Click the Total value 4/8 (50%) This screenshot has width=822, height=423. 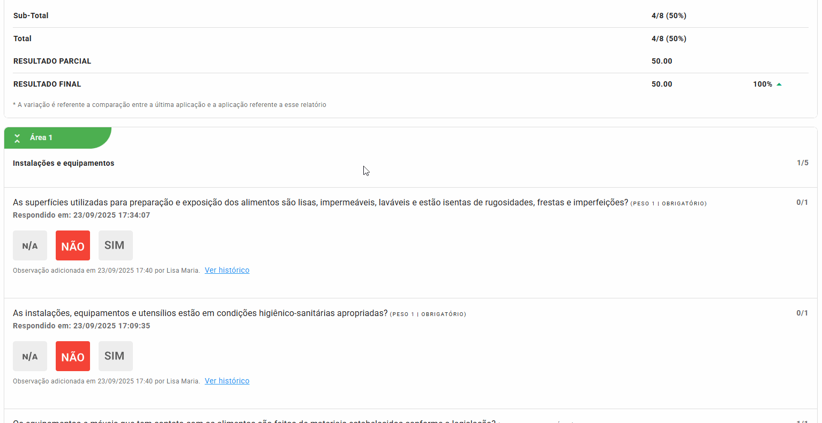pos(669,39)
